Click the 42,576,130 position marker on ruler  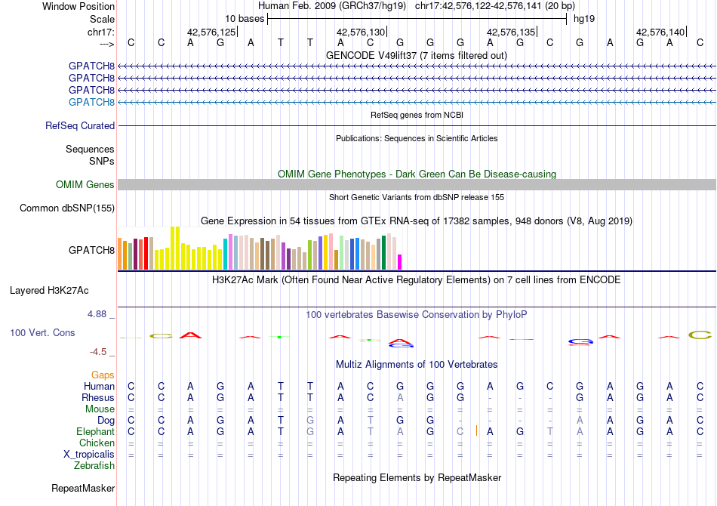361,32
